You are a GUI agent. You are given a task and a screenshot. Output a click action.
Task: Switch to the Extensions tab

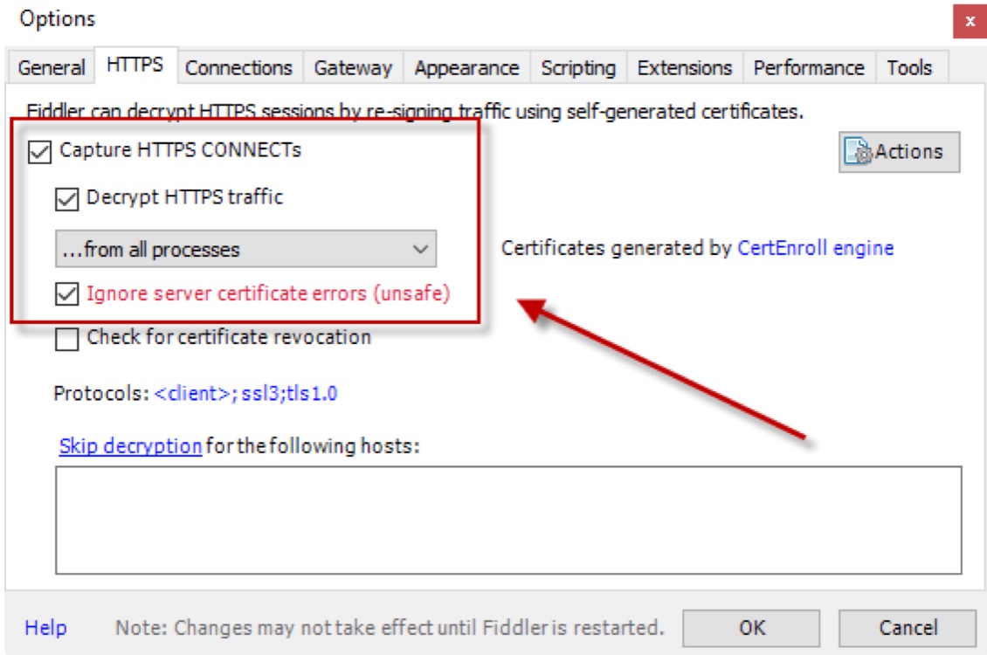tap(685, 68)
